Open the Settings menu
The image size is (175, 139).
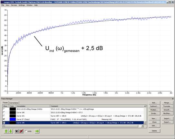pos(22,5)
